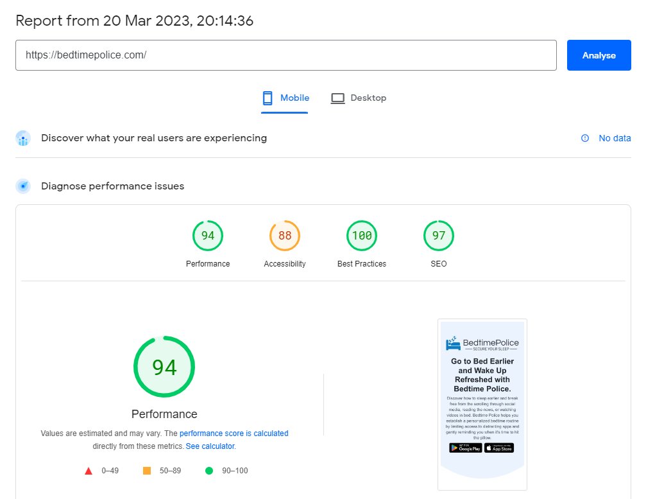Focus the URL field with bedtimepolice.com
This screenshot has width=655, height=499.
285,55
